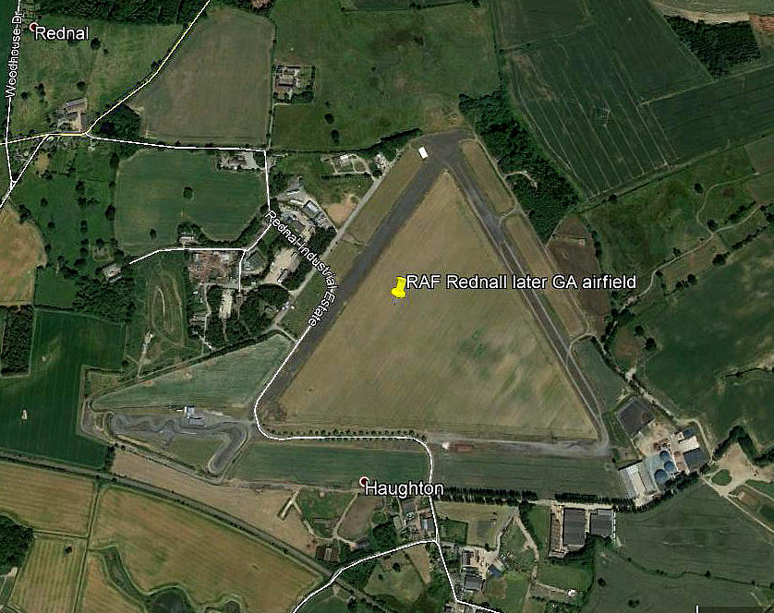Click the yellow pushpin placemark
The height and width of the screenshot is (613, 774).
click(x=398, y=287)
